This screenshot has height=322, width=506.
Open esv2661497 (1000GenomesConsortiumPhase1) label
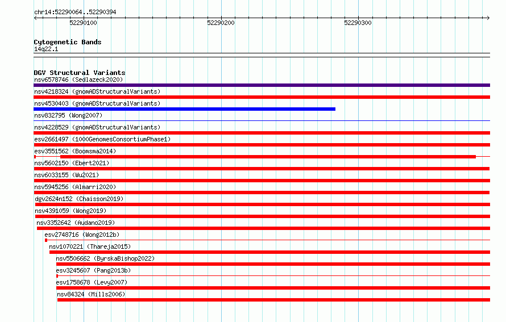point(102,139)
